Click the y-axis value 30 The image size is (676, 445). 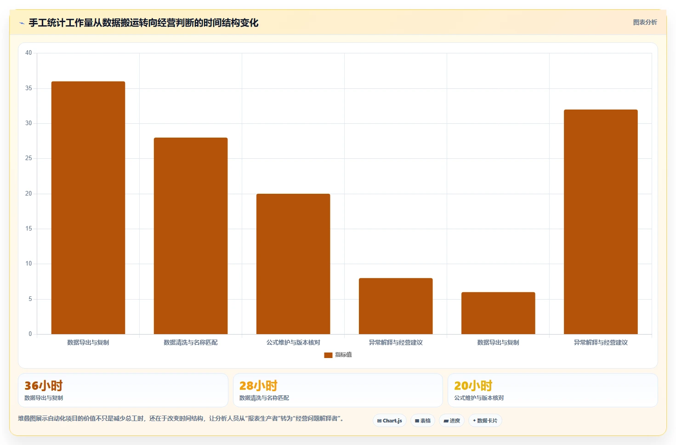tap(28, 123)
